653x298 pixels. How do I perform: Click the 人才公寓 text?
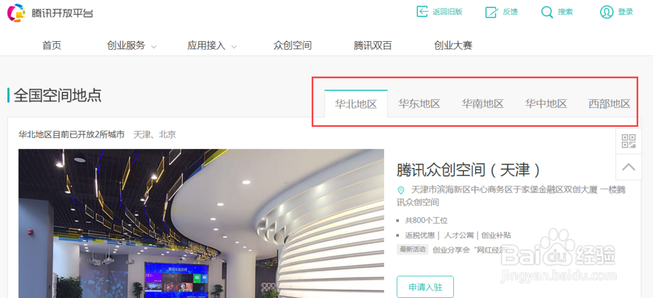pyautogui.click(x=459, y=235)
